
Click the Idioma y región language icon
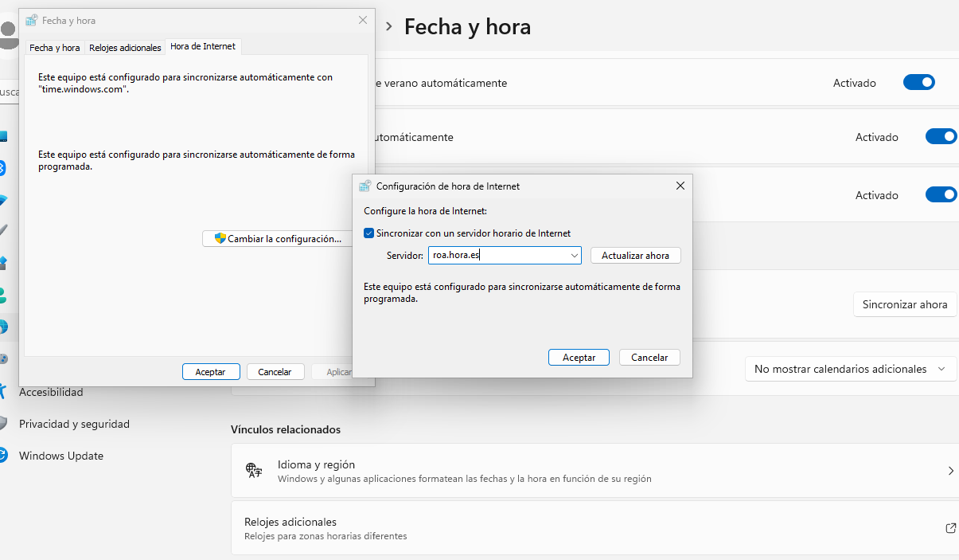(254, 470)
